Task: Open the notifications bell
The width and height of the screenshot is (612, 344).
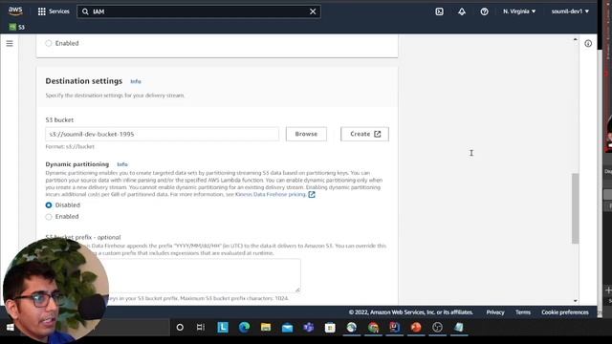Action: point(462,11)
